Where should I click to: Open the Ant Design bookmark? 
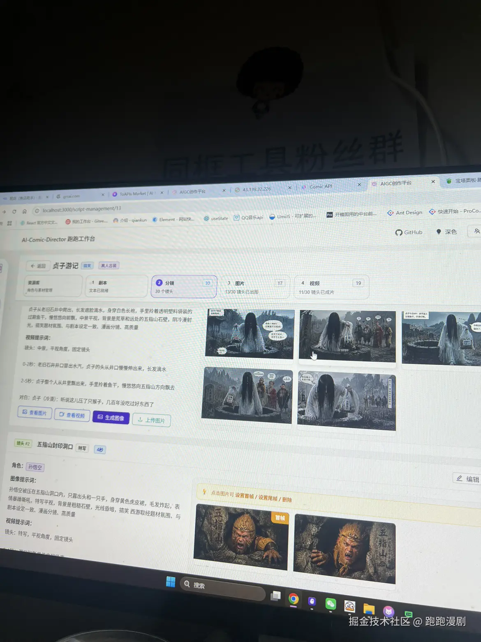pos(405,212)
